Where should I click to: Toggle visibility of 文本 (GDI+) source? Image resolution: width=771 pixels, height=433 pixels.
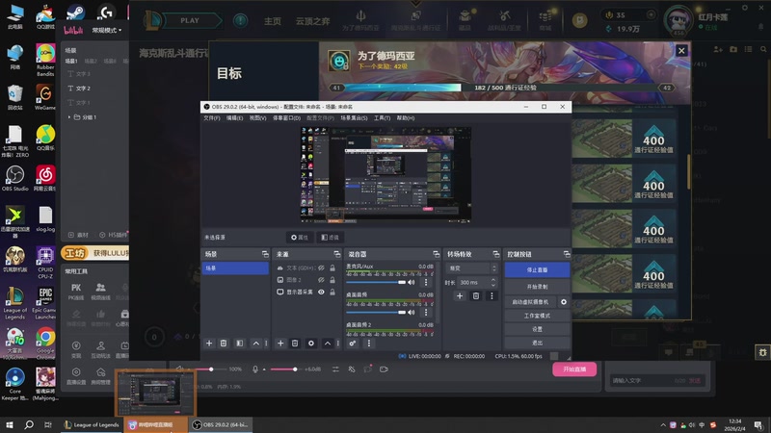tap(321, 268)
